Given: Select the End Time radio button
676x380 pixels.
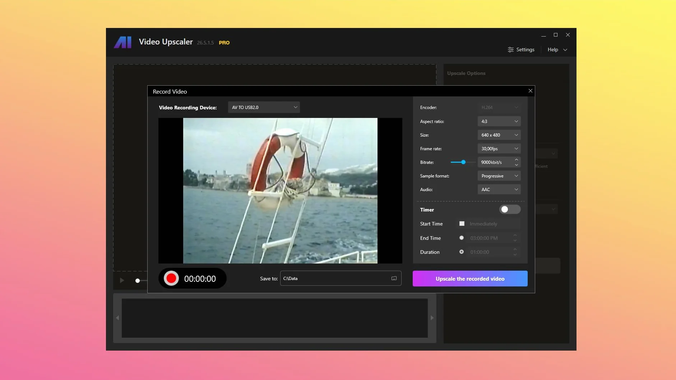Looking at the screenshot, I should pyautogui.click(x=462, y=238).
